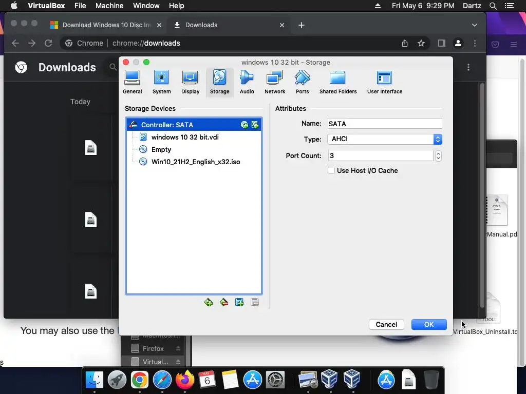Screen dimensions: 526x394
Task: Open Downloads page more actions menu
Action: point(468,67)
